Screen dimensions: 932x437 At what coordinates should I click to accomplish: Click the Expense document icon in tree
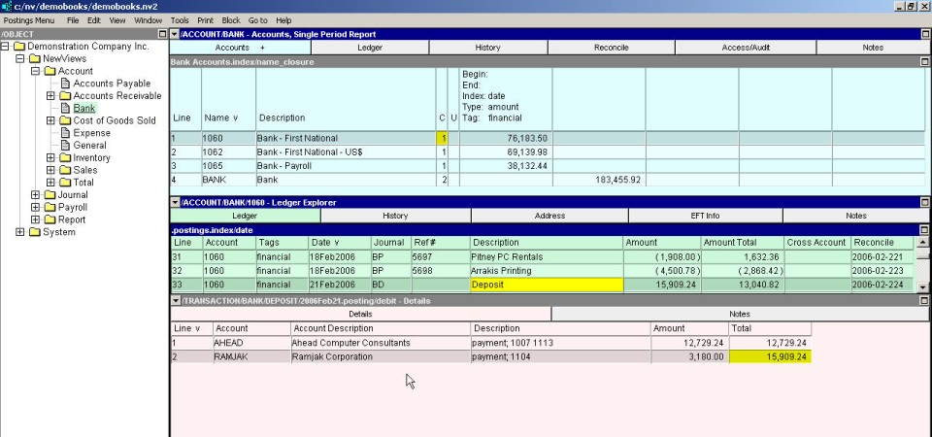65,133
